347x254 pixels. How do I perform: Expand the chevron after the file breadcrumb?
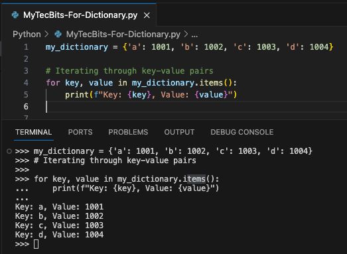coord(186,34)
